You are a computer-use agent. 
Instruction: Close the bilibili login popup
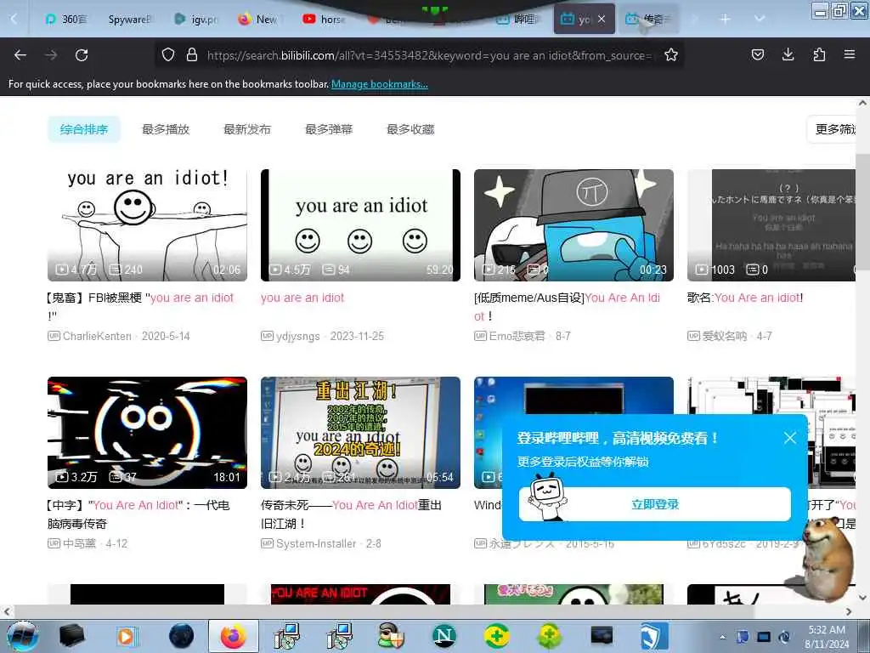(x=790, y=438)
